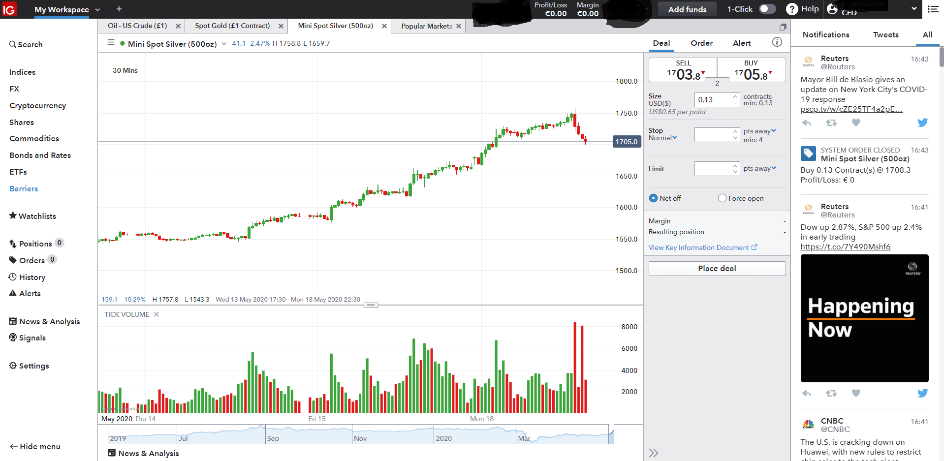944x461 pixels.
Task: Add a new workspace with plus icon
Action: (119, 9)
